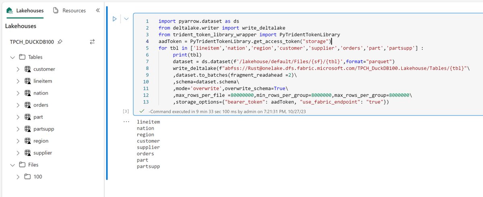Click the Files folder label
The height and width of the screenshot is (197, 483).
(x=33, y=164)
